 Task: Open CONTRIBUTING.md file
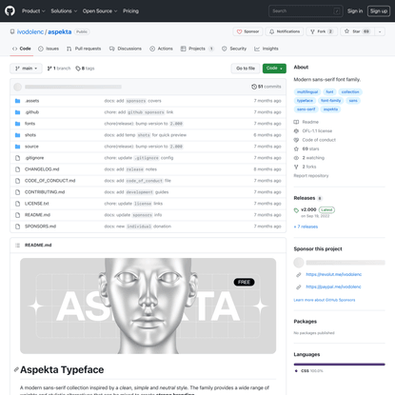point(45,192)
